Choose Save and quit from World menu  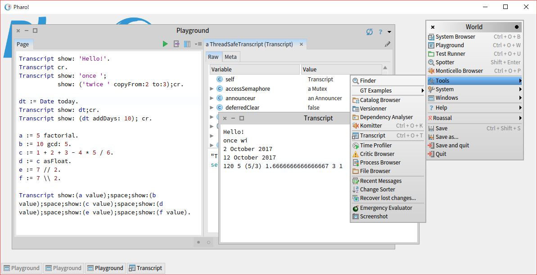452,146
